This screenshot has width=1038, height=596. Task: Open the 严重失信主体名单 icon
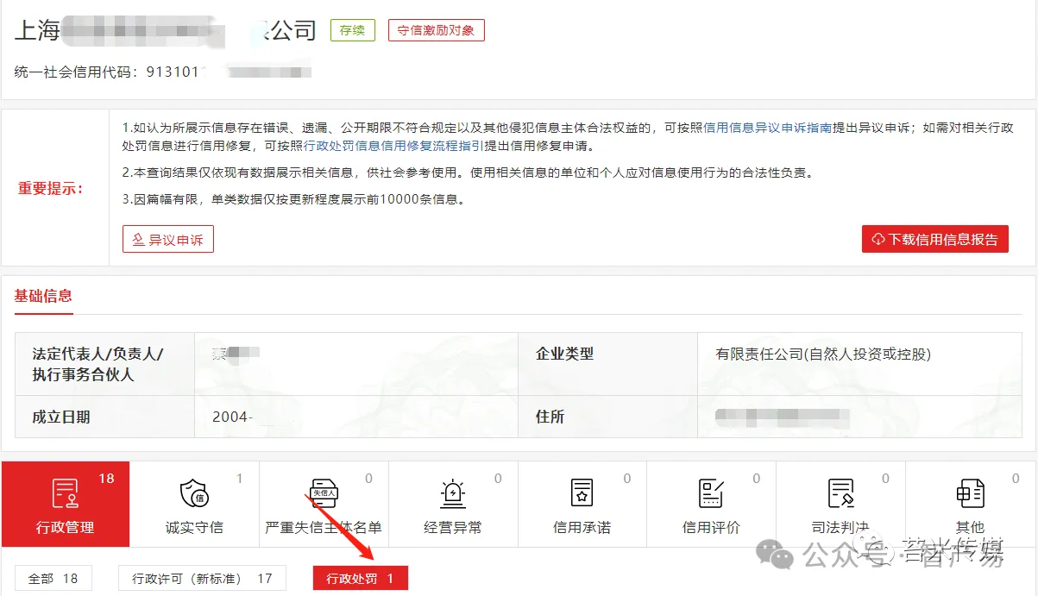point(324,493)
